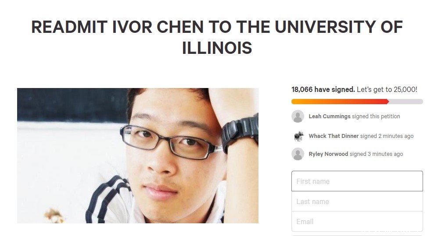Click the petition title heading
Screen dimensions: 445x236
(x=217, y=37)
